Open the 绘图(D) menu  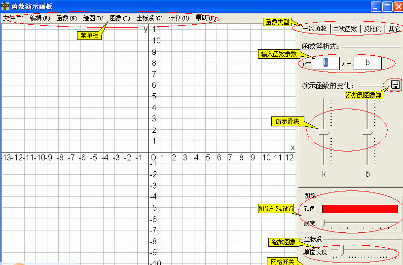point(93,18)
